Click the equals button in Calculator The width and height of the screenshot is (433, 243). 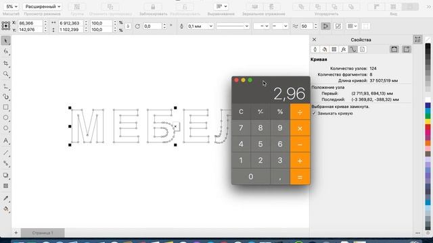tap(300, 177)
